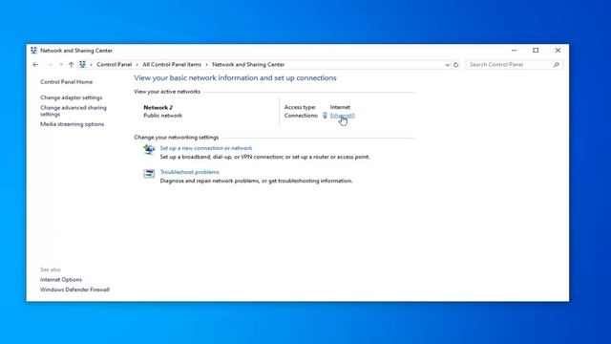Image resolution: width=611 pixels, height=344 pixels.
Task: Select the 'Internet' access type value
Action: (340, 107)
